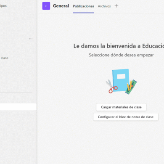The image size is (164, 164).
Task: Click Cargar materiales de clase button
Action: coord(121,107)
